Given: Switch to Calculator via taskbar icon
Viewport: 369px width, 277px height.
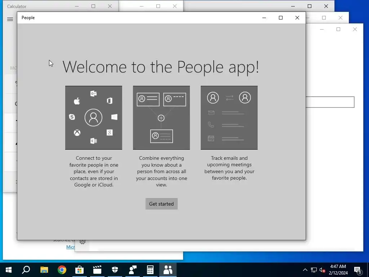Looking at the screenshot, I should pos(150,270).
